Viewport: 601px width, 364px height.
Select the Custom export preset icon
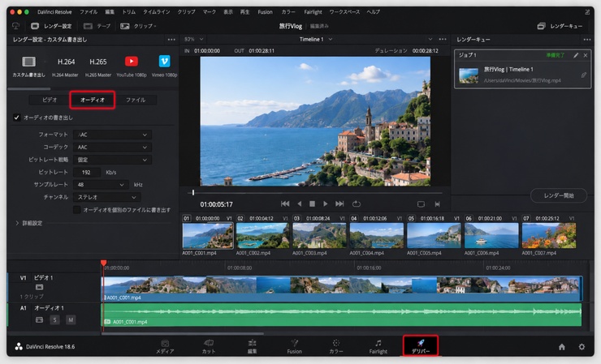[28, 62]
